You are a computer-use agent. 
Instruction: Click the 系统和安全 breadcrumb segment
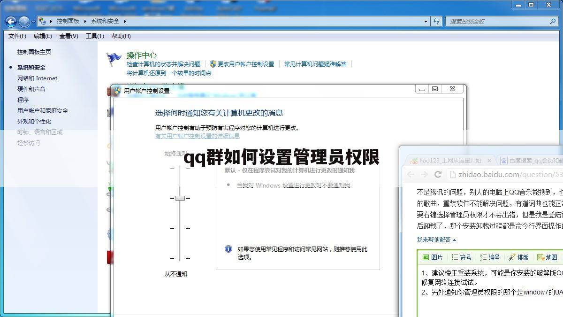[x=105, y=21]
